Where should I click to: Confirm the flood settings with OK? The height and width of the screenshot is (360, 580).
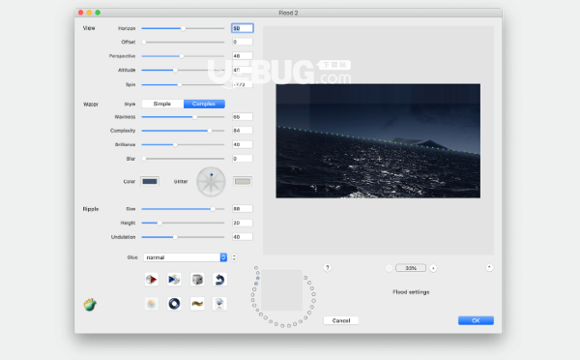[476, 320]
